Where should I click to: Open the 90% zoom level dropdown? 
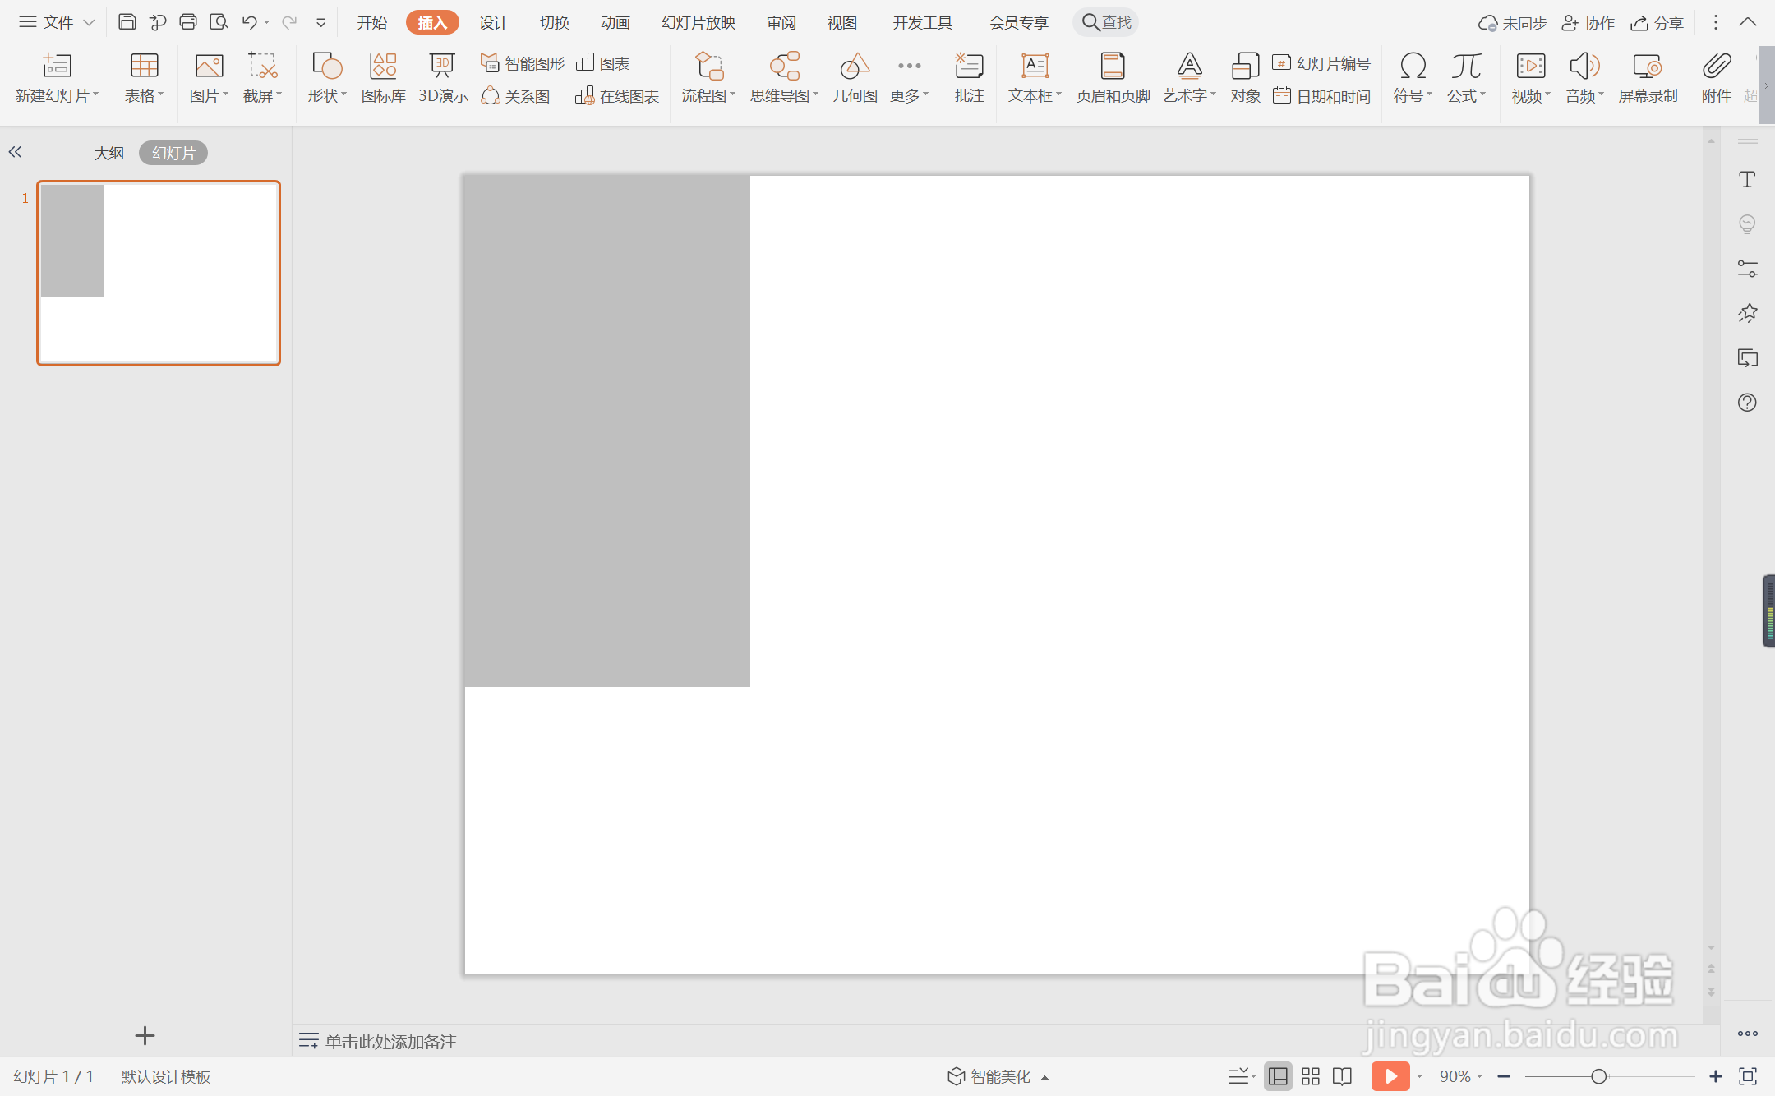(x=1461, y=1076)
